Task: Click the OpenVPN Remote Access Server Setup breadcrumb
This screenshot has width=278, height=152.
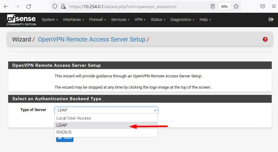Action: [x=92, y=39]
